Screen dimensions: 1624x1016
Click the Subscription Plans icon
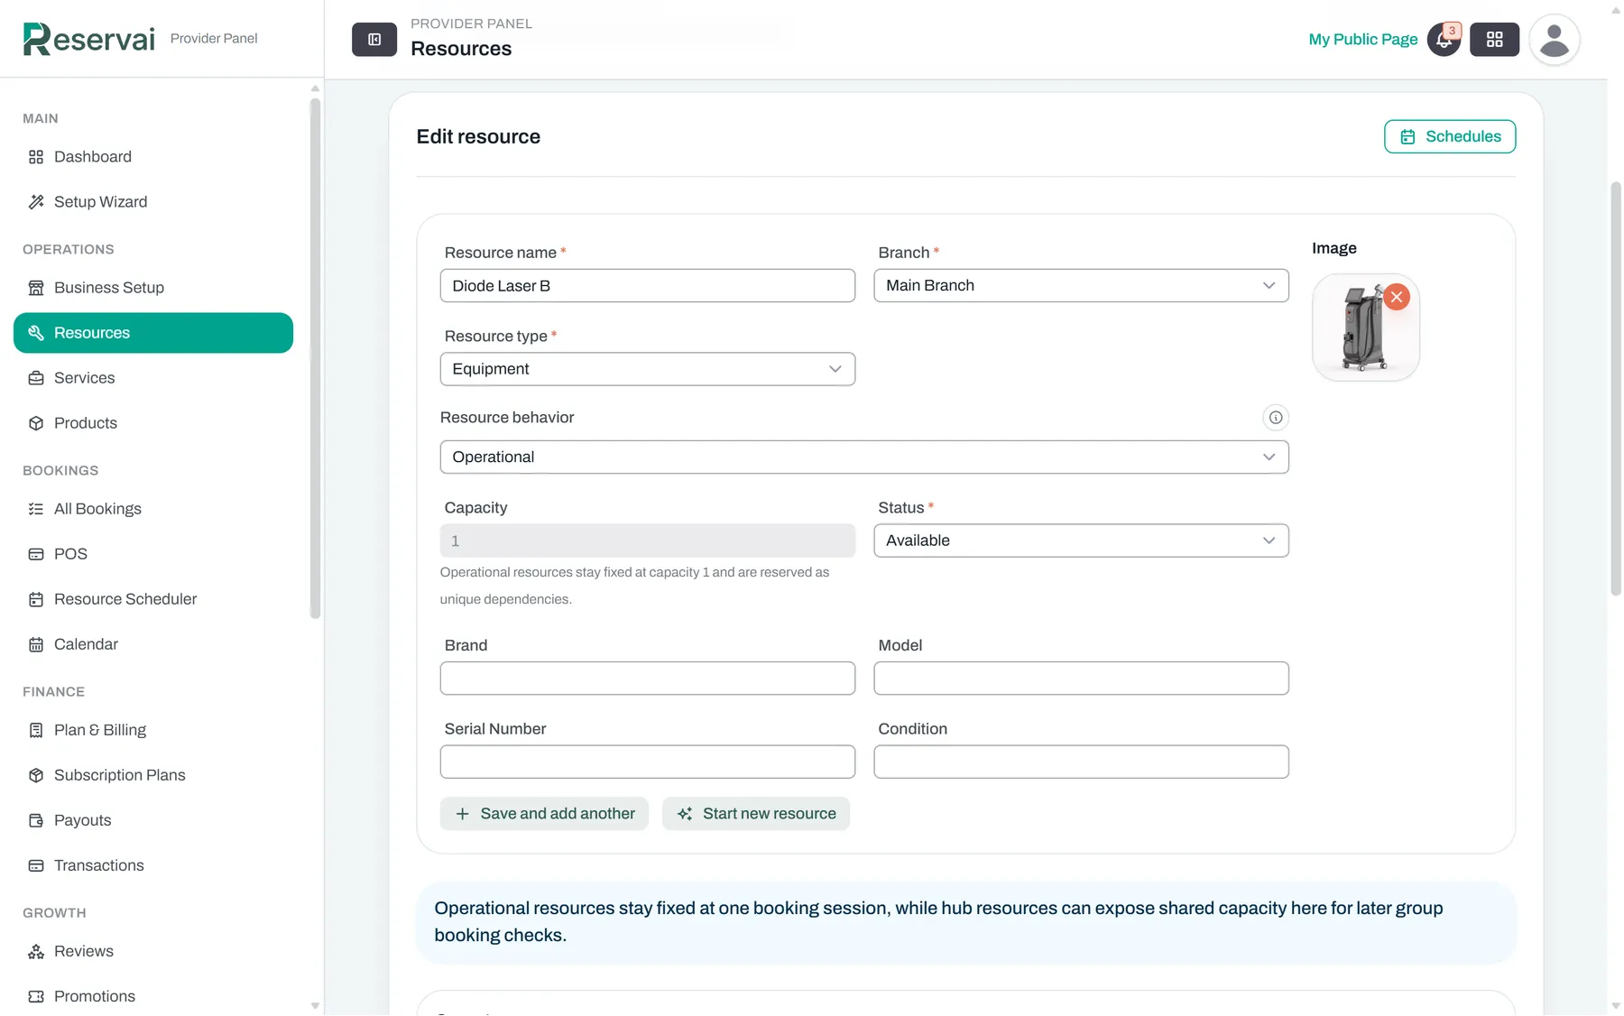[x=36, y=775]
